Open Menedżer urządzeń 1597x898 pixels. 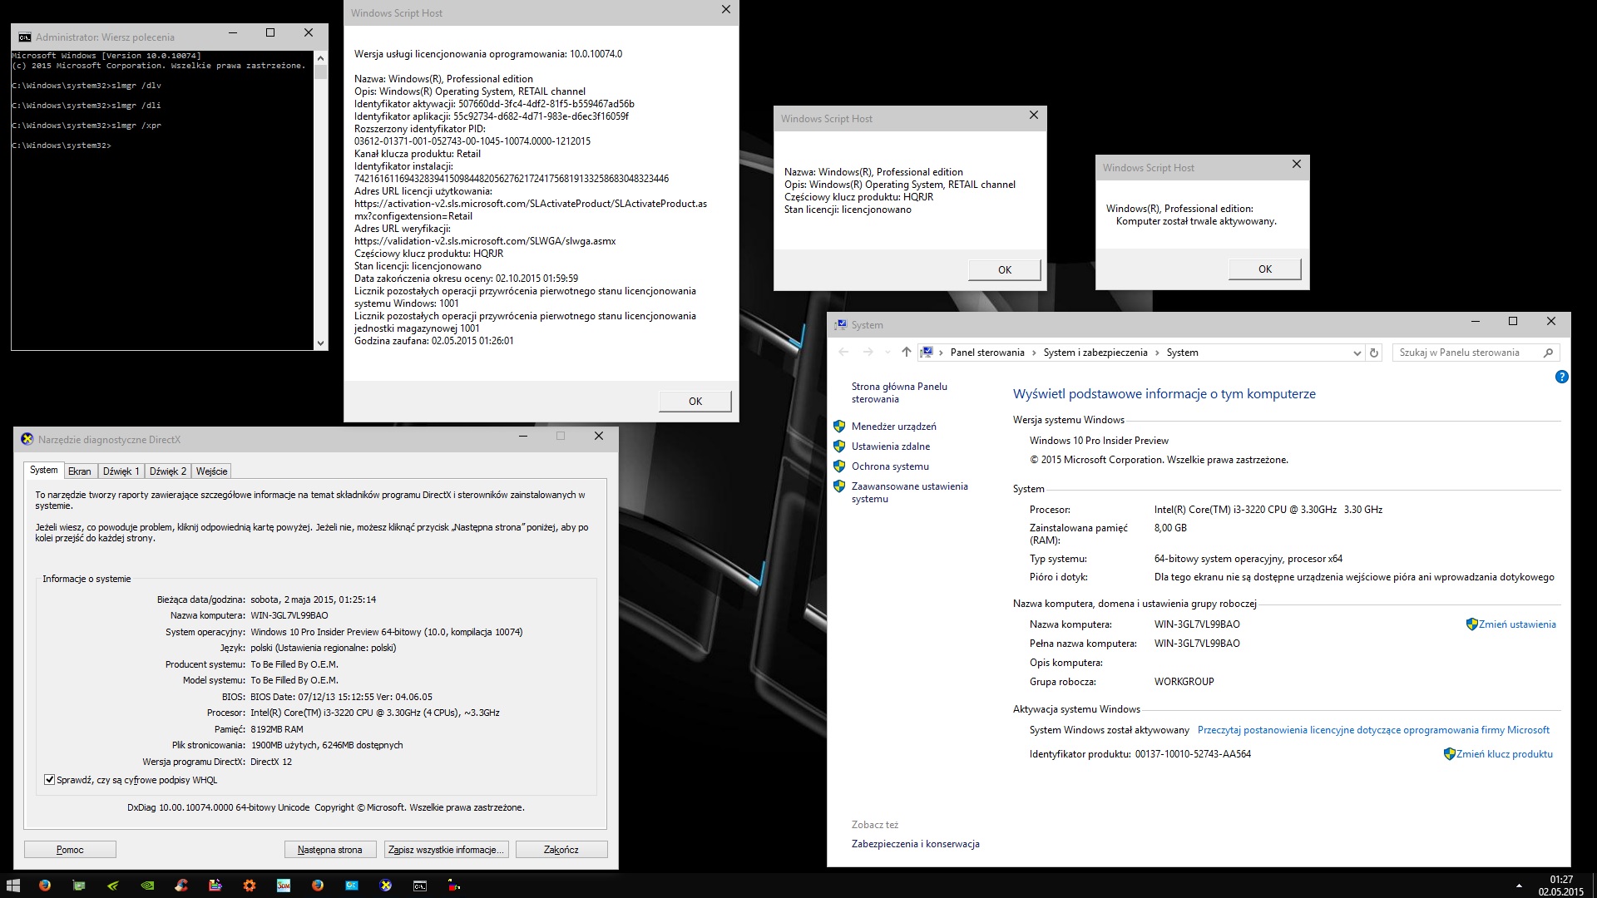(x=893, y=427)
